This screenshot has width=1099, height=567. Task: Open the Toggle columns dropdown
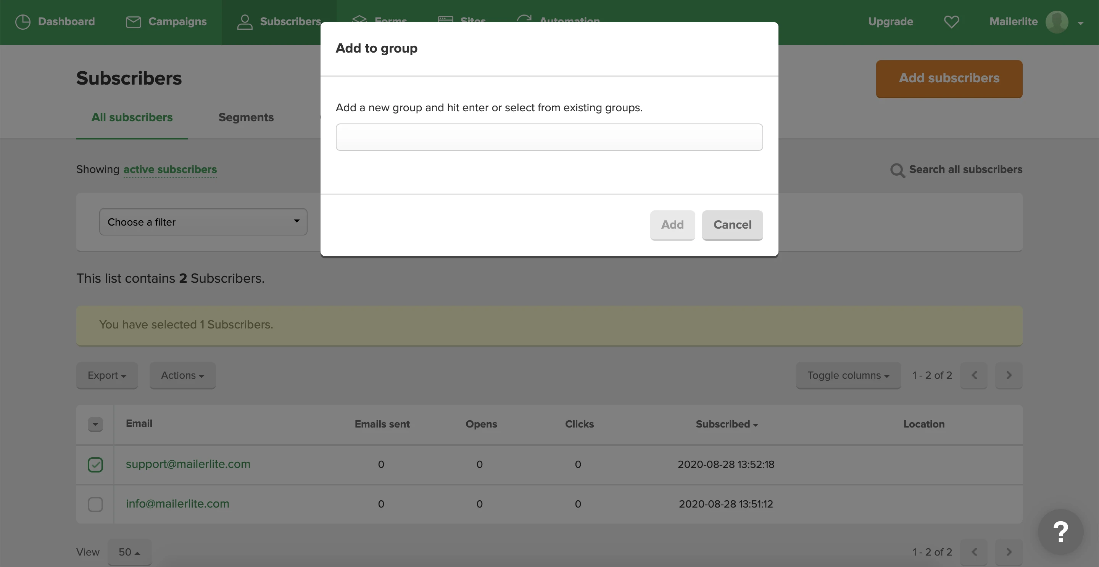(x=848, y=375)
